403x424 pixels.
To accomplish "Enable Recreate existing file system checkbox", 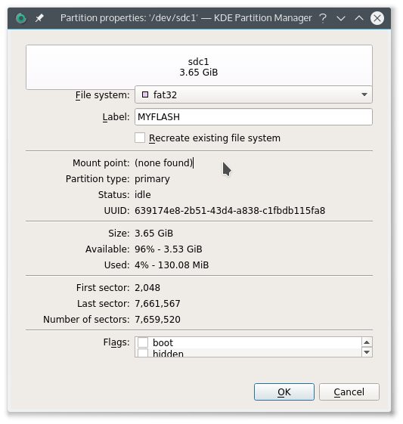I will (140, 138).
